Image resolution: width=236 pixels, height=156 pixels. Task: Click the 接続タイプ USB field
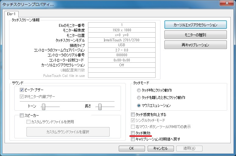click(x=122, y=45)
